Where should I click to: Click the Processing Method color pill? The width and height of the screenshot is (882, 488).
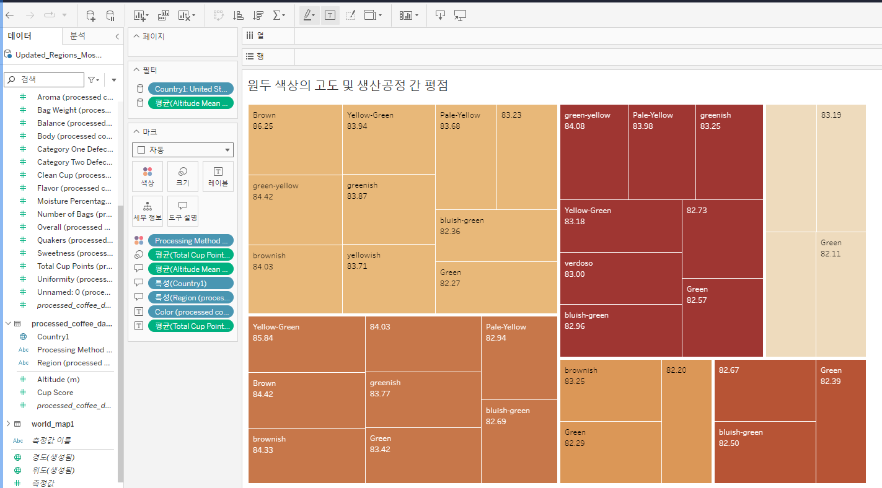pyautogui.click(x=191, y=240)
